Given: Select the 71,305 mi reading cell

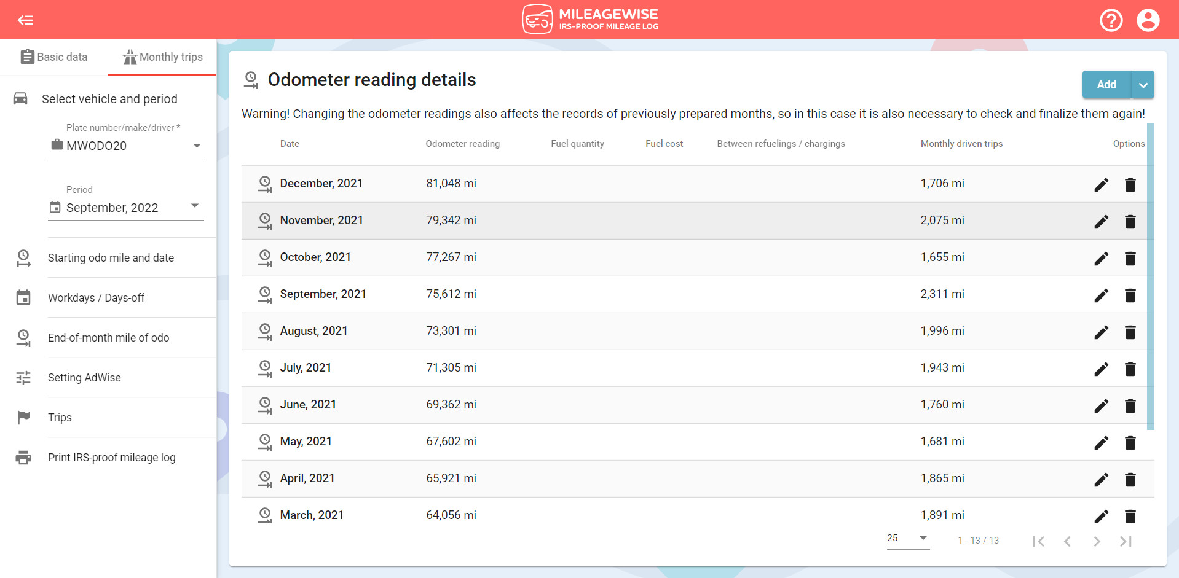Looking at the screenshot, I should pos(451,368).
